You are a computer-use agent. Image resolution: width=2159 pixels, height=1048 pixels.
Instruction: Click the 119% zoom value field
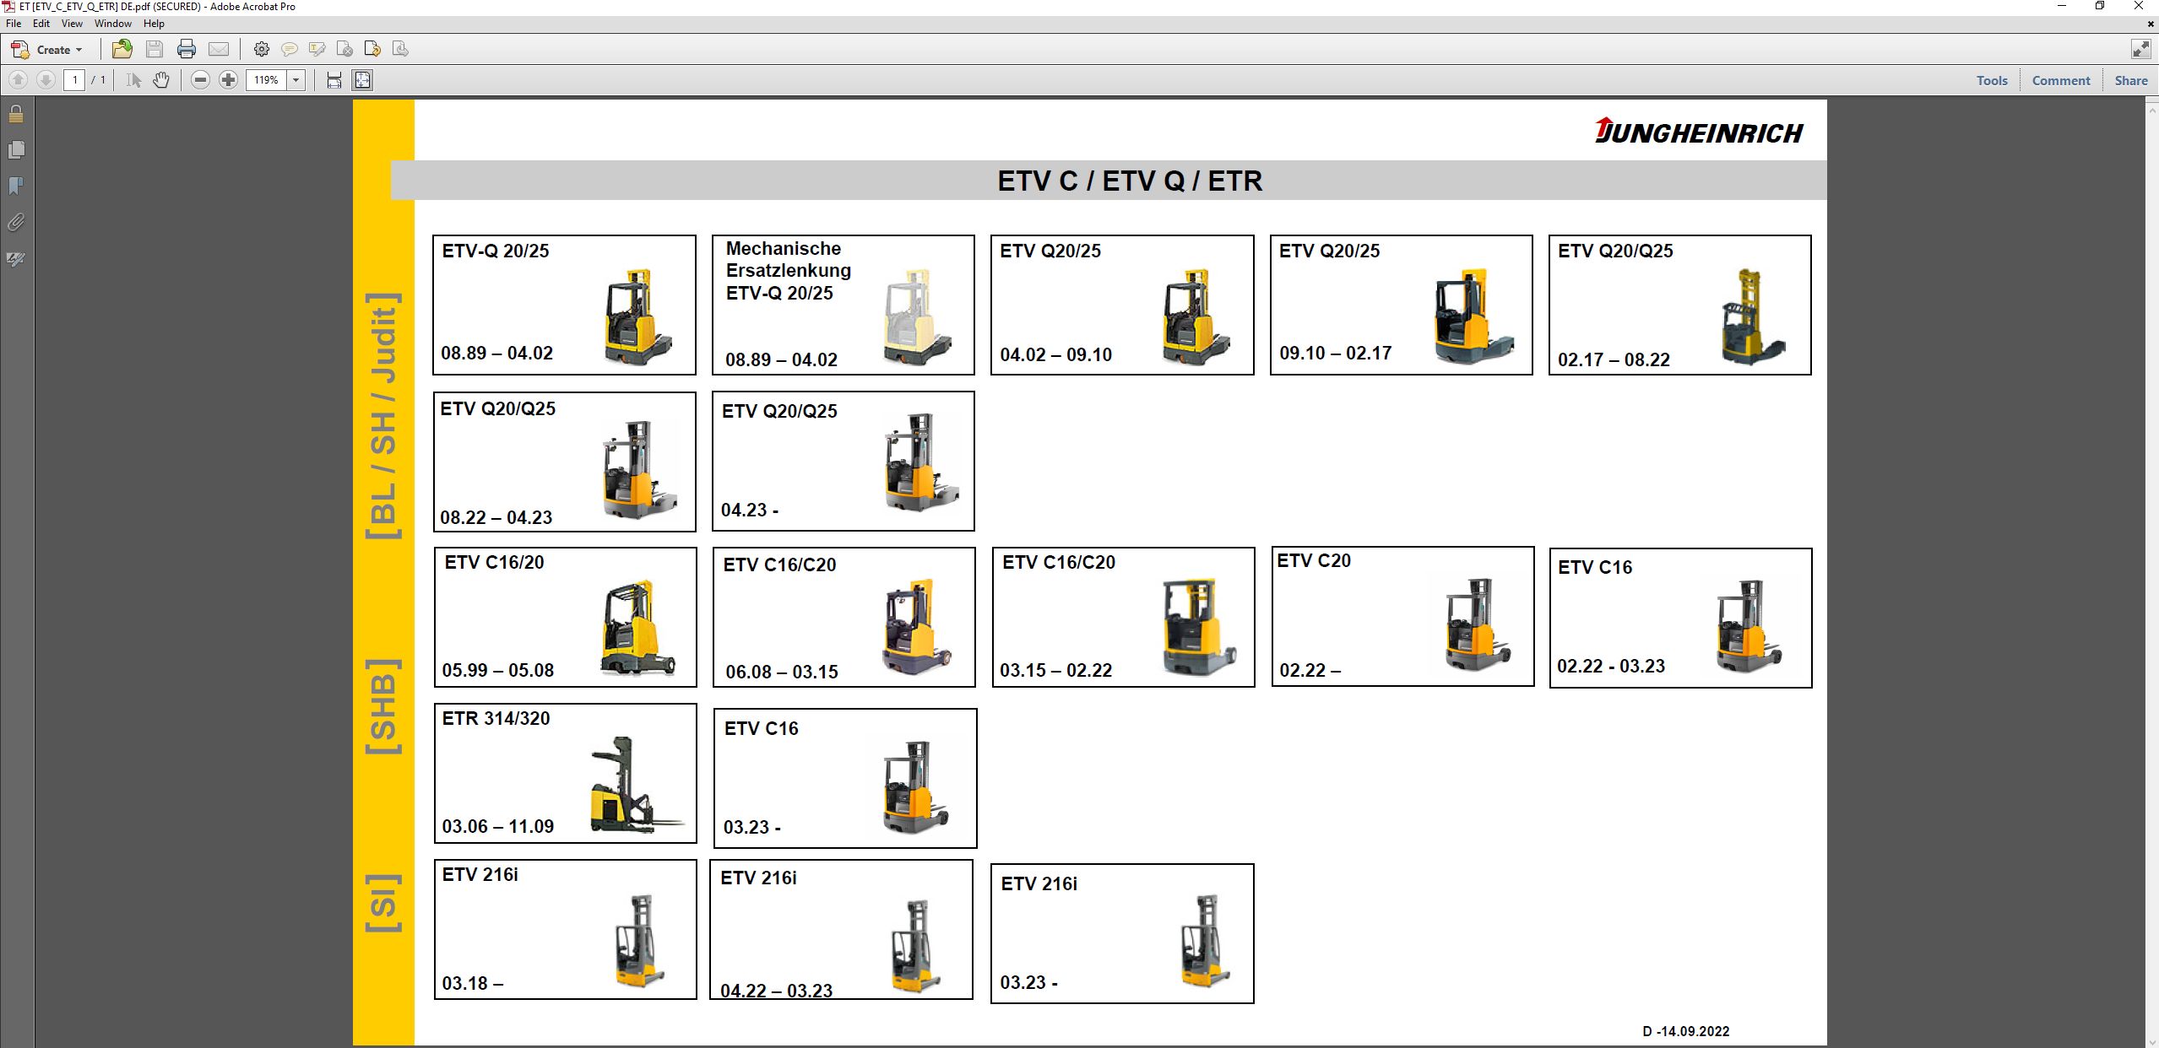pyautogui.click(x=267, y=80)
